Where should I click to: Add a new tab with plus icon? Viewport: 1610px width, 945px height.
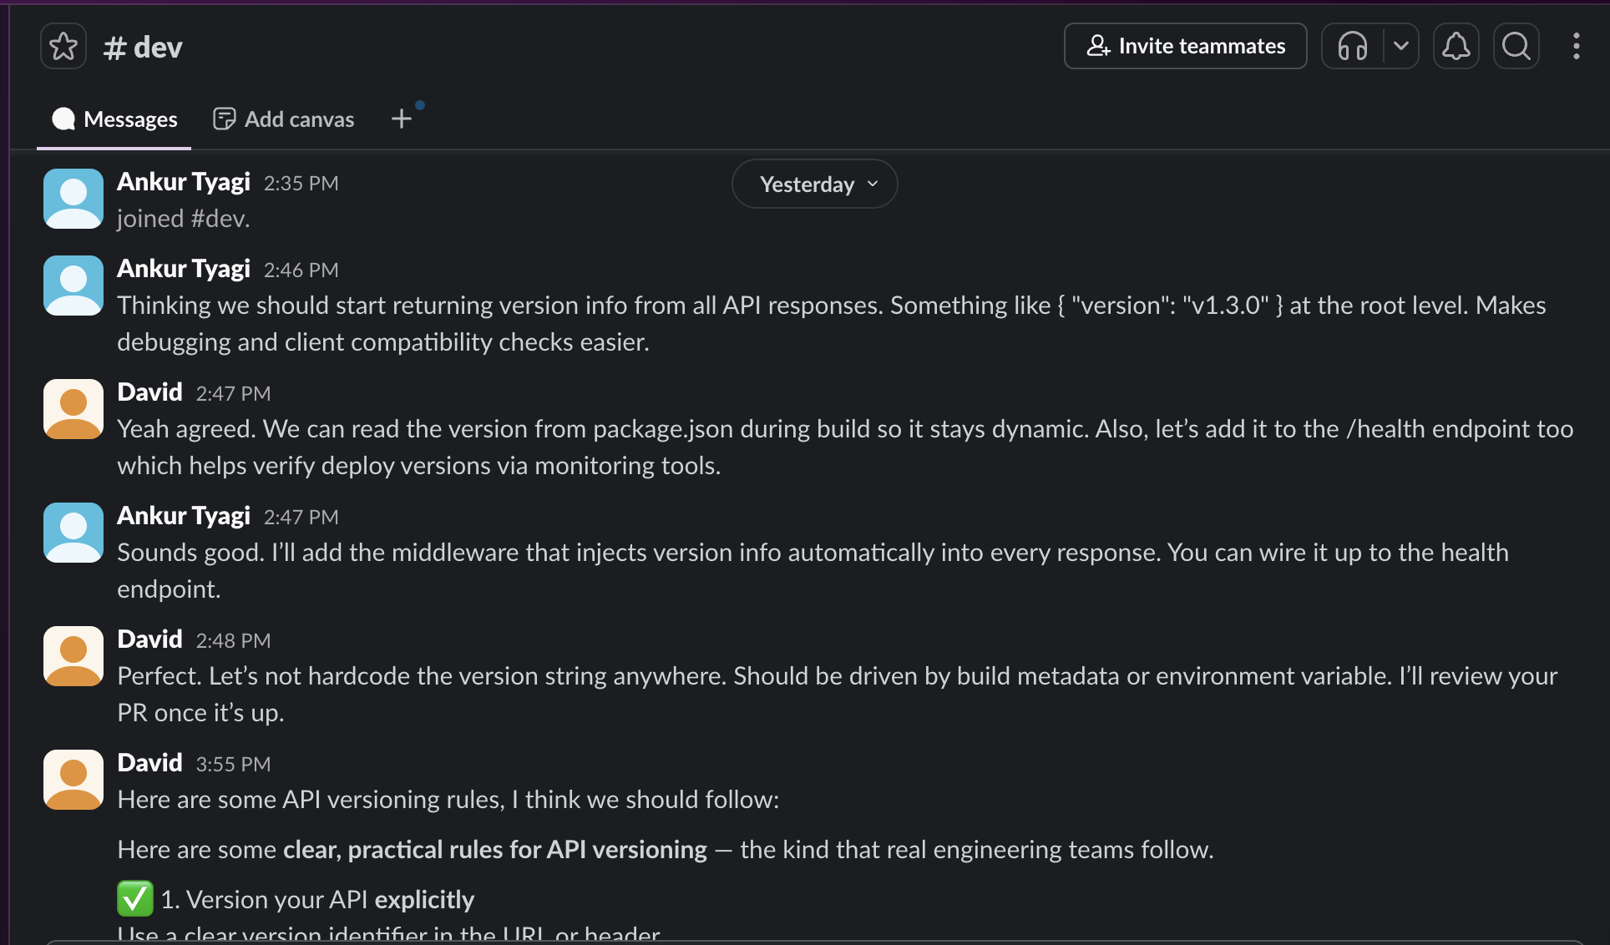click(402, 119)
